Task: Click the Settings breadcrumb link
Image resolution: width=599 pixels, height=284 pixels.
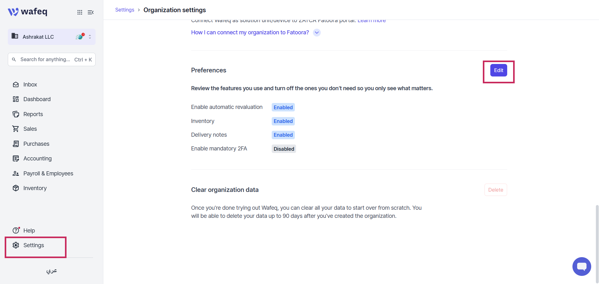Action: 125,10
